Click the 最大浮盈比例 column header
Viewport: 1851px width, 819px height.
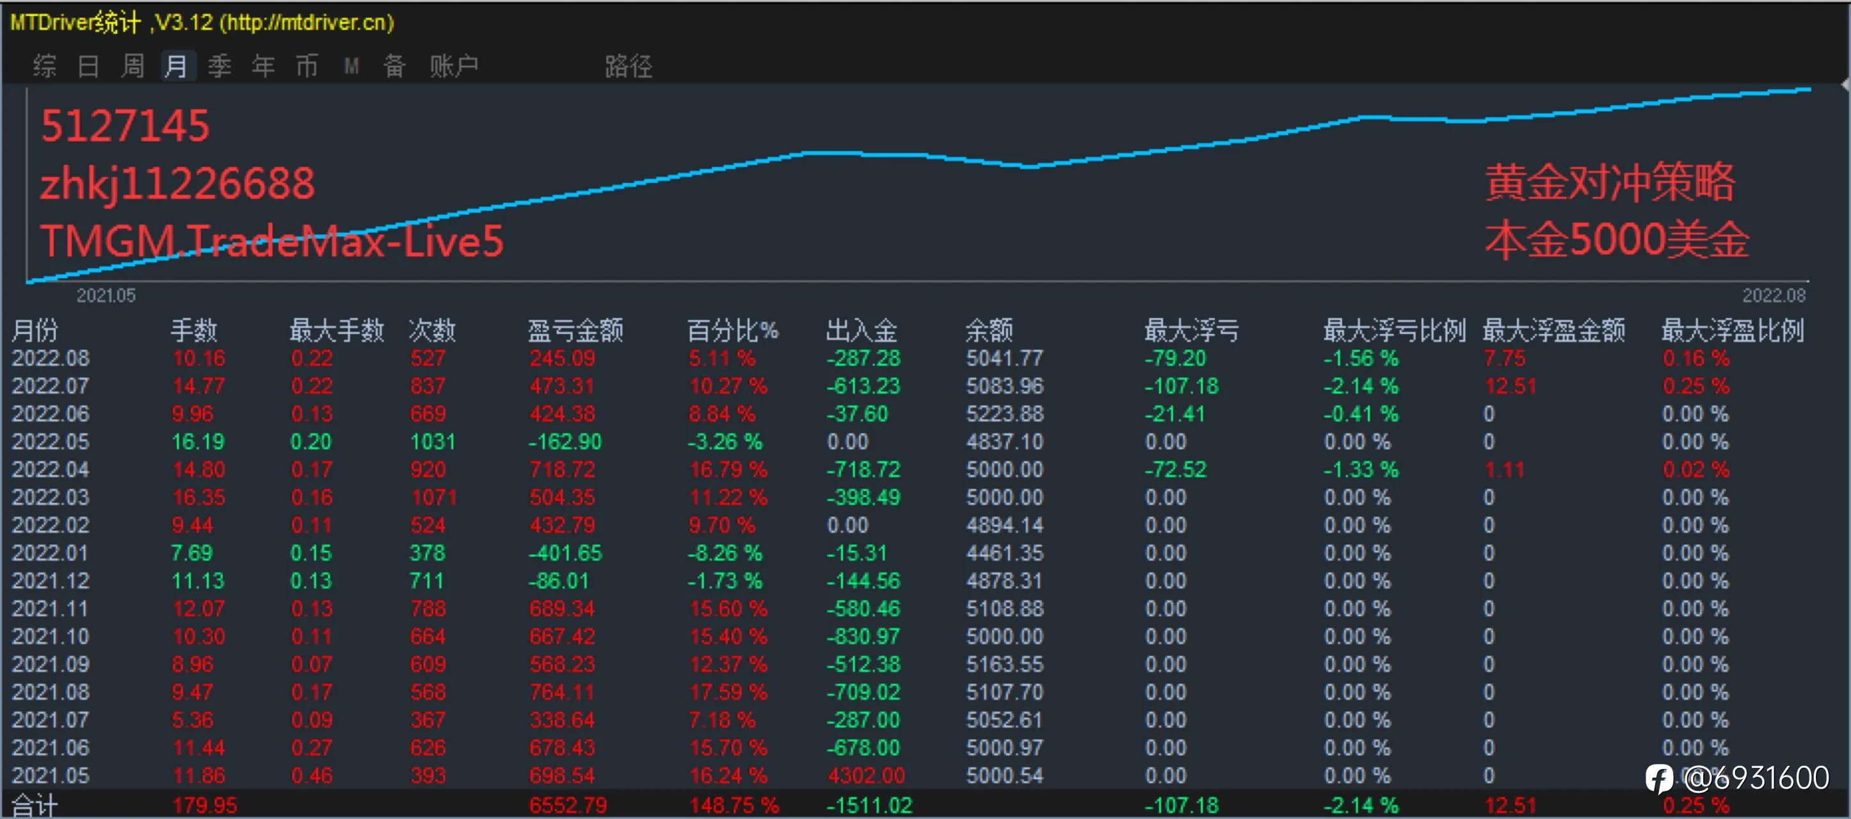pyautogui.click(x=1733, y=330)
